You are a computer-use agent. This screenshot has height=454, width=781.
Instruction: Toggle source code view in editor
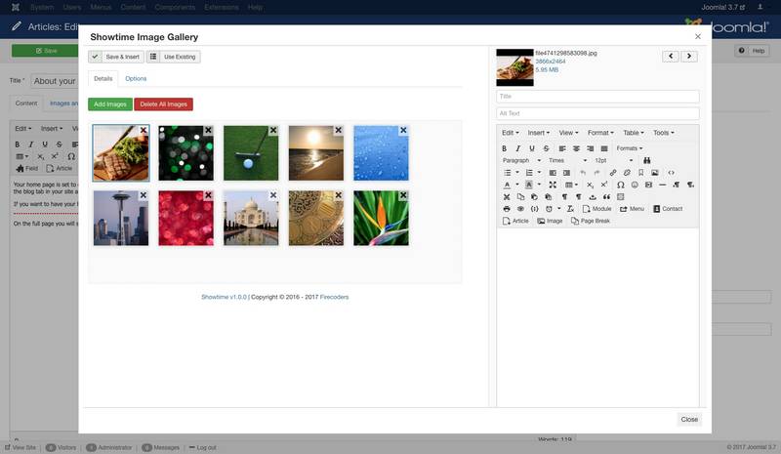(x=671, y=173)
